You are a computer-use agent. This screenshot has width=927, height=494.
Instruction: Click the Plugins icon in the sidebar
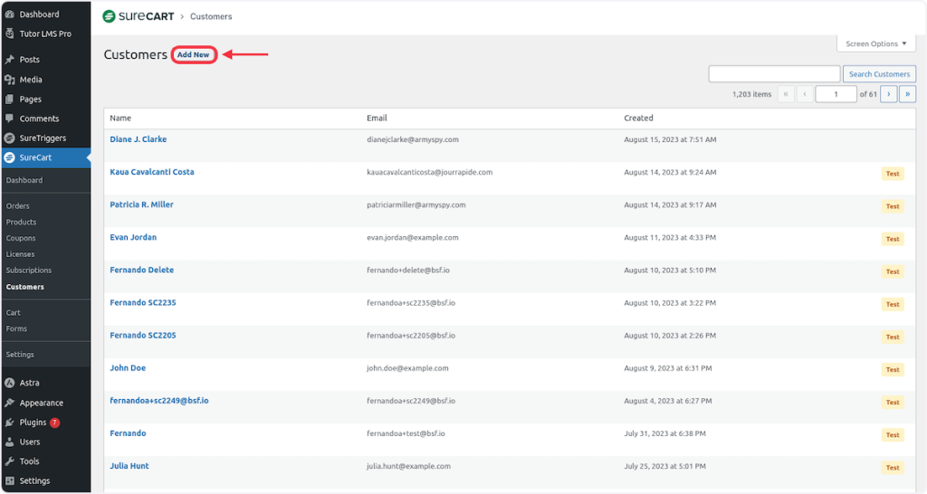pos(9,423)
